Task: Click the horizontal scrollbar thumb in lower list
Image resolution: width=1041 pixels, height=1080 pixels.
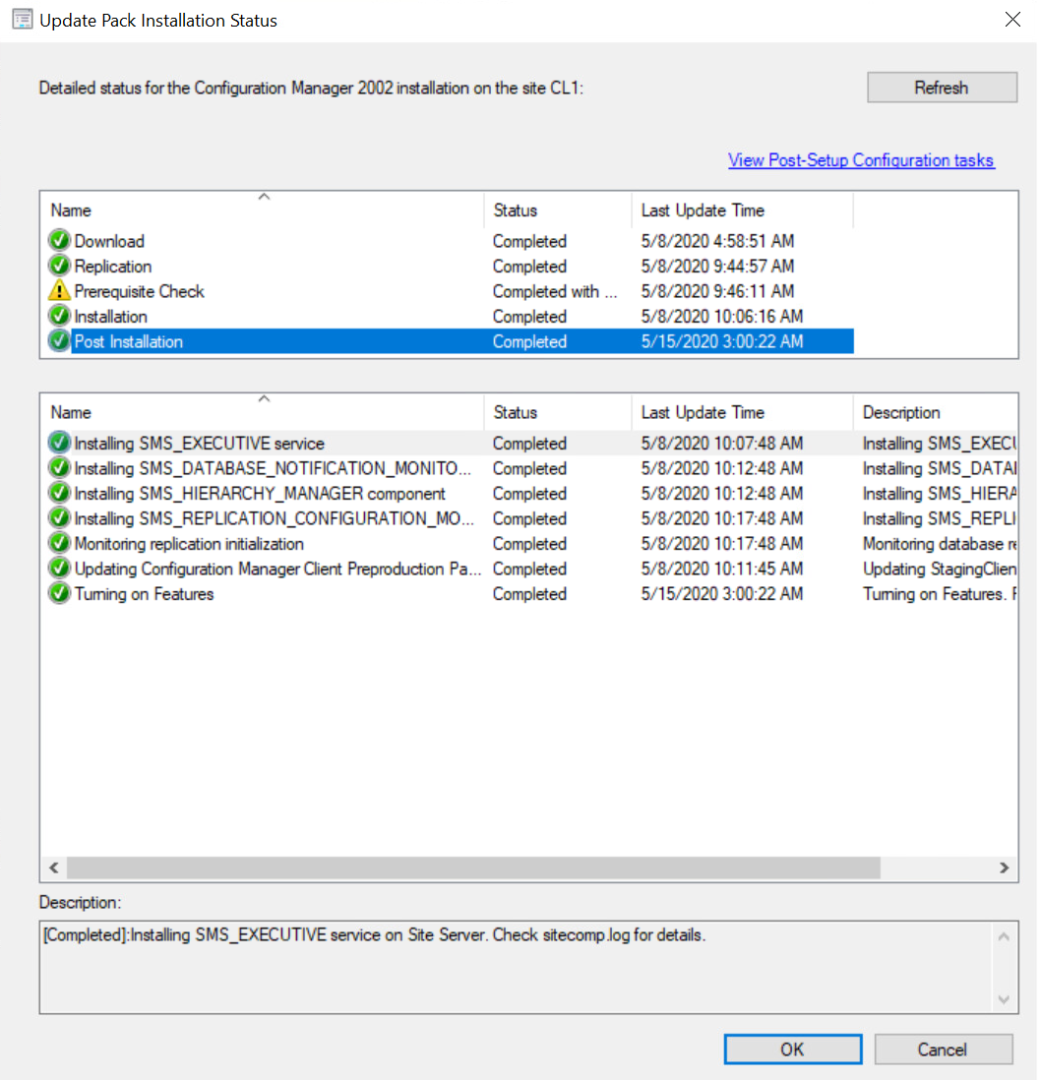Action: (473, 868)
